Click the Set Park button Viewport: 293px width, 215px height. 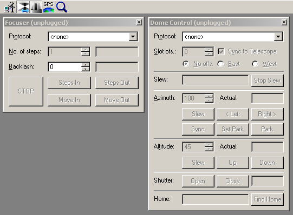click(x=233, y=129)
